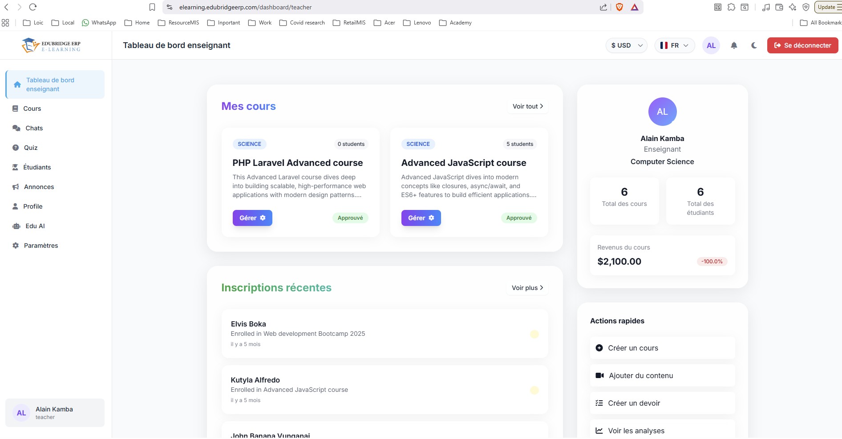Click the Annonces megaphone icon
This screenshot has width=842, height=439.
(16, 187)
